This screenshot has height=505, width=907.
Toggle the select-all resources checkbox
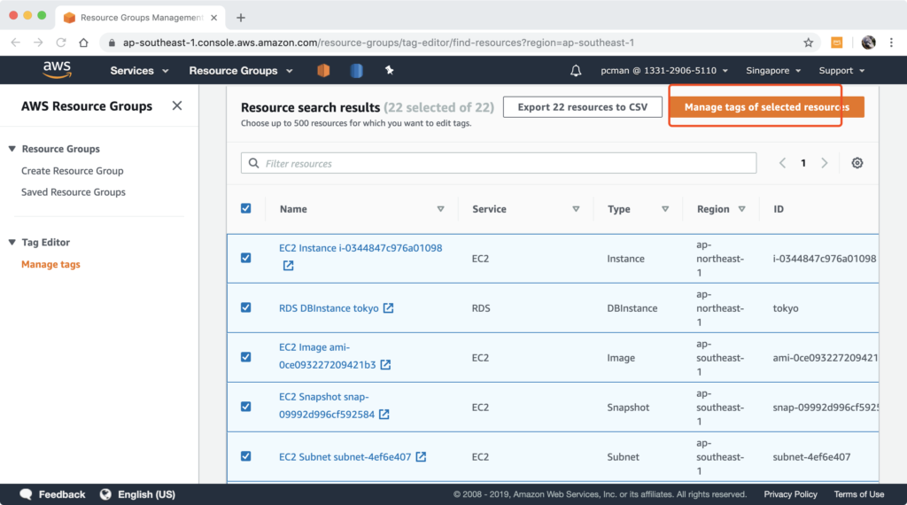(246, 208)
